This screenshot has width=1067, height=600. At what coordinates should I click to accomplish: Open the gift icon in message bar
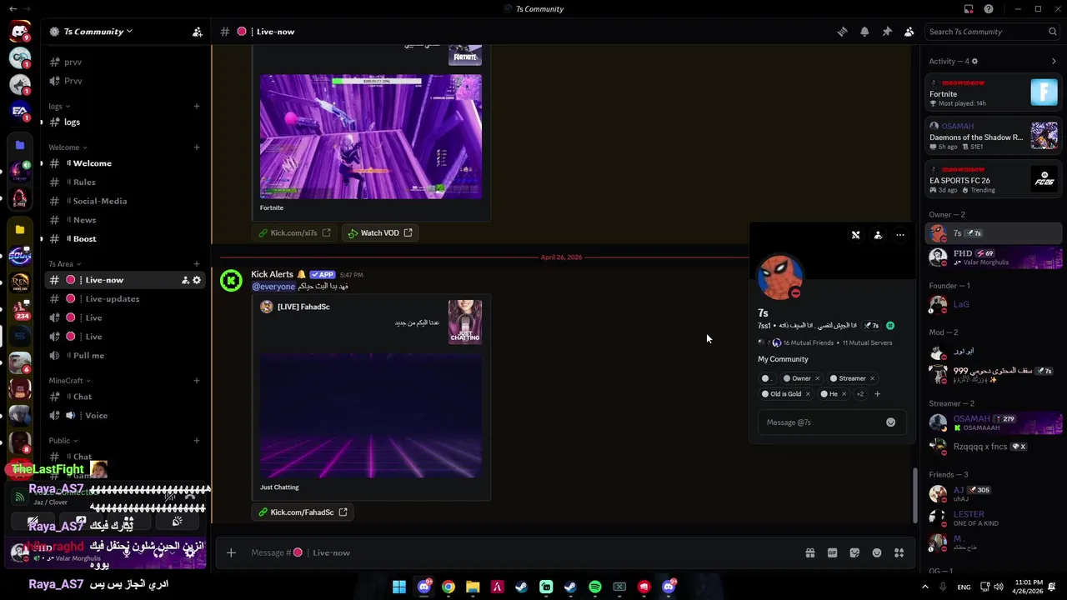(809, 552)
